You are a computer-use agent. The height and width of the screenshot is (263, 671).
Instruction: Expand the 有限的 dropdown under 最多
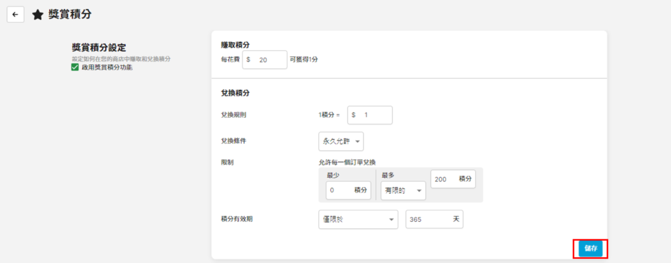[x=400, y=190]
